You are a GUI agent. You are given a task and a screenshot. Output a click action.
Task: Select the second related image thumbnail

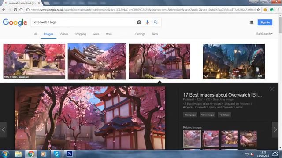point(211,139)
